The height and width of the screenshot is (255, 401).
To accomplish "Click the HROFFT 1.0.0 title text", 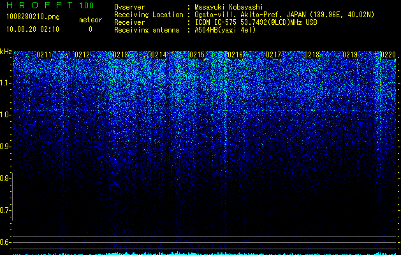I will [x=50, y=5].
